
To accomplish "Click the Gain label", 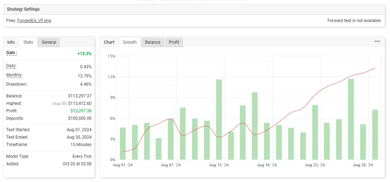I will click(12, 53).
